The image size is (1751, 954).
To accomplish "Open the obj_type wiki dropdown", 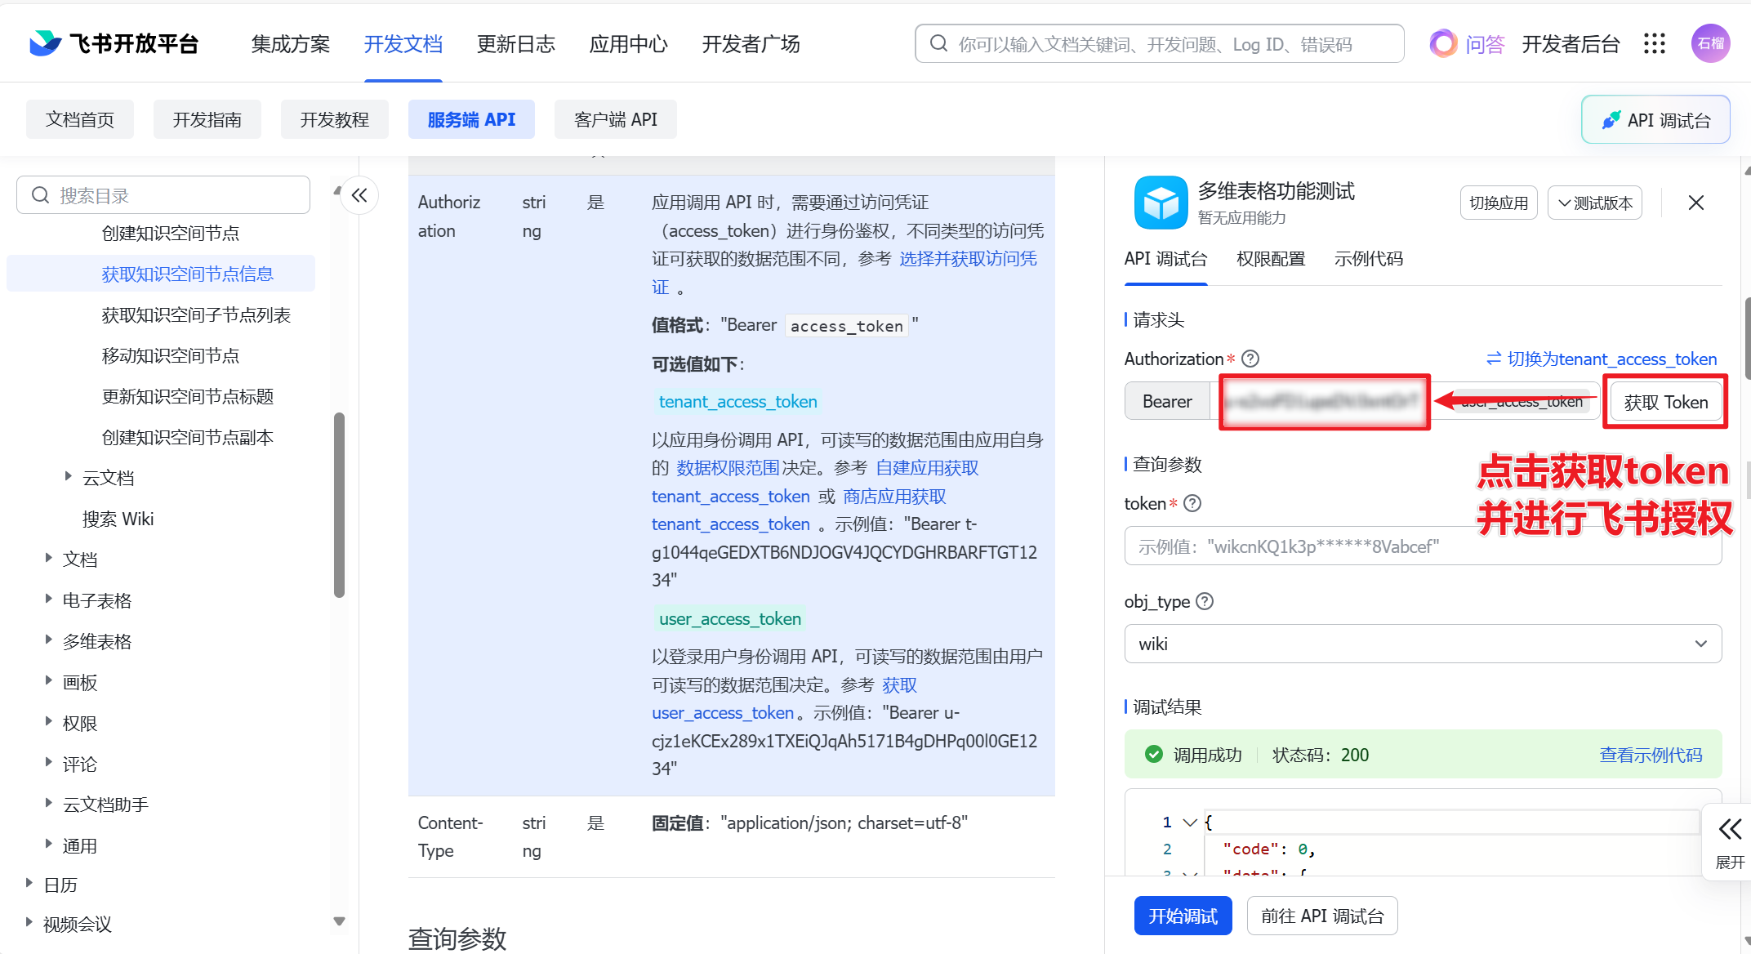I will tap(1423, 644).
